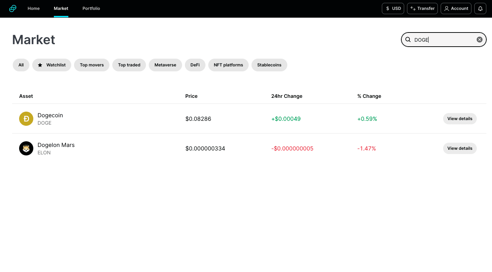Filter by Stablecoins
This screenshot has width=492, height=272.
pos(269,65)
